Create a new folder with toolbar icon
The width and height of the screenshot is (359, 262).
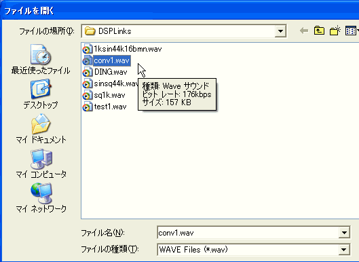click(x=335, y=31)
